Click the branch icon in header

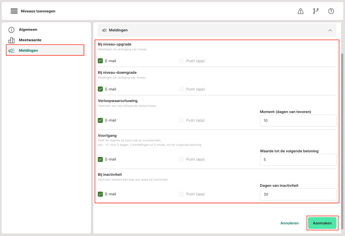(x=316, y=11)
